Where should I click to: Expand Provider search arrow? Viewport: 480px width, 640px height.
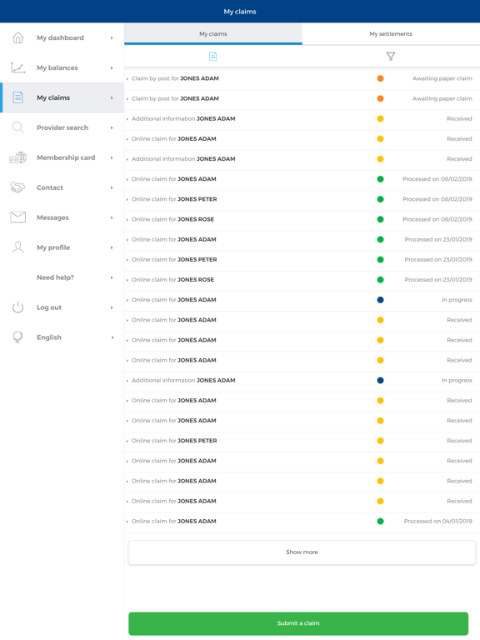point(112,127)
